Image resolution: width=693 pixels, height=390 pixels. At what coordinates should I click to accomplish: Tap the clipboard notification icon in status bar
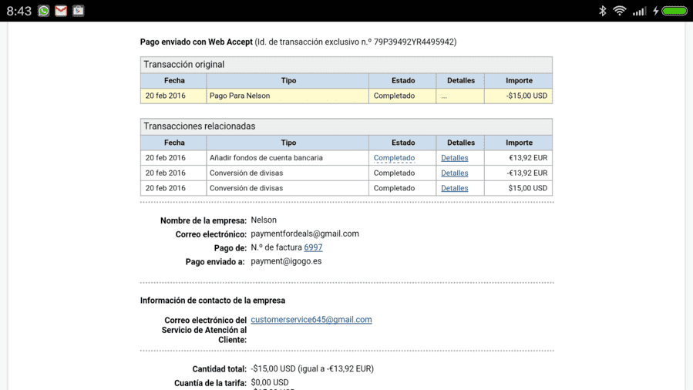coord(78,11)
